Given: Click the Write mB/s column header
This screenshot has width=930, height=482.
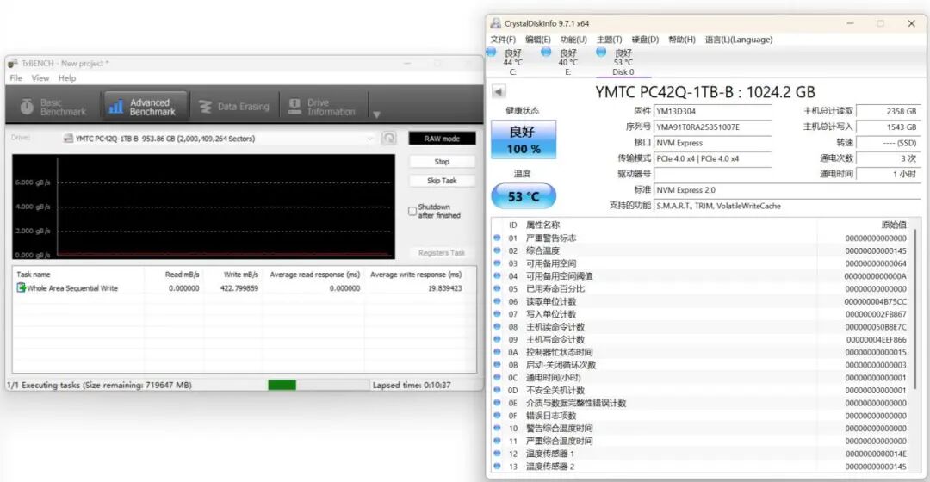Looking at the screenshot, I should click(241, 275).
